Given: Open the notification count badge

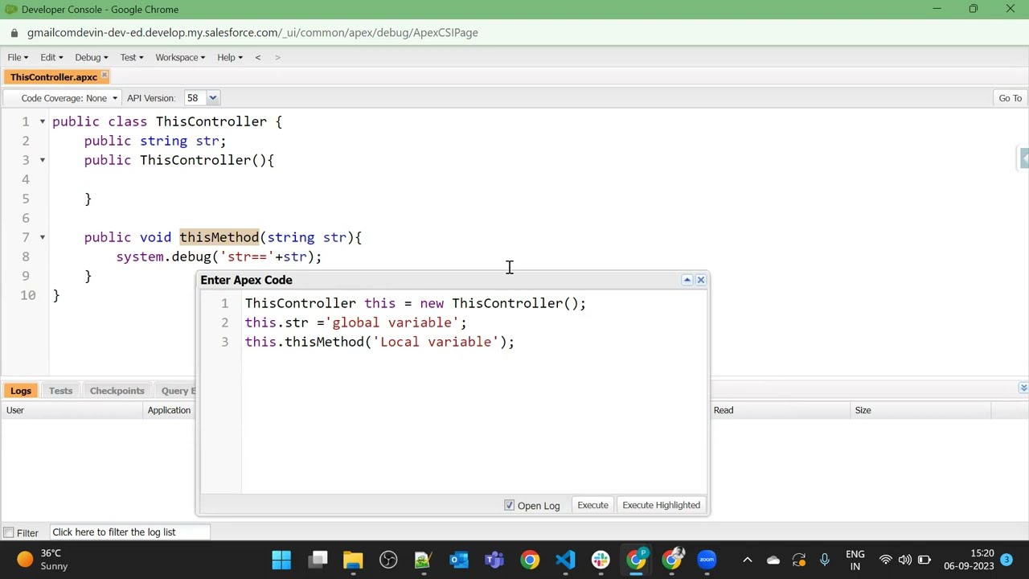Looking at the screenshot, I should point(1006,560).
